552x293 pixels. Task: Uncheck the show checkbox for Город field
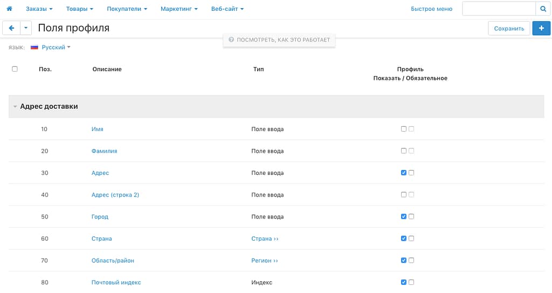point(404,216)
